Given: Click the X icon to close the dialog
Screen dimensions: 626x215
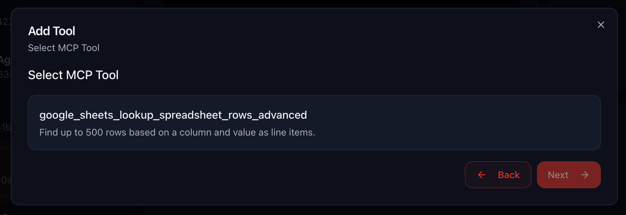Looking at the screenshot, I should pyautogui.click(x=601, y=25).
